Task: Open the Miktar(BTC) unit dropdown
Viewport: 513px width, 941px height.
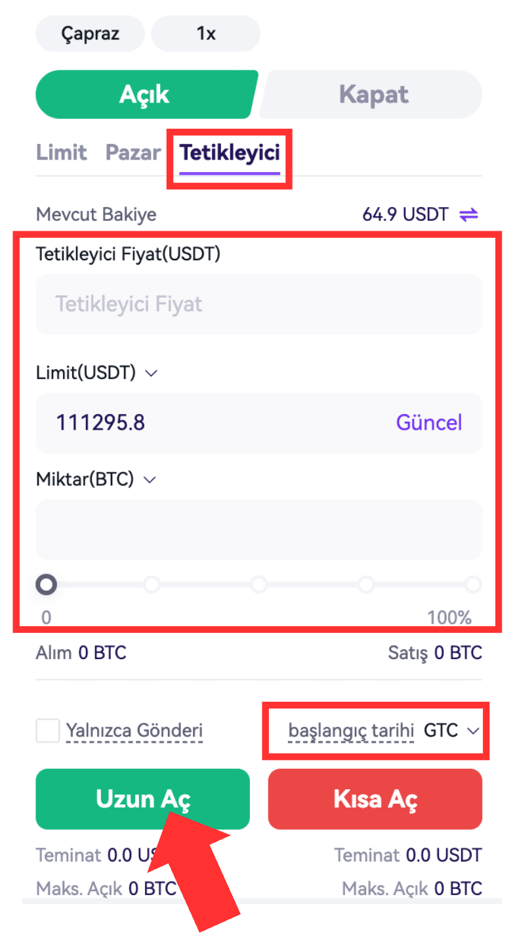Action: coord(150,480)
